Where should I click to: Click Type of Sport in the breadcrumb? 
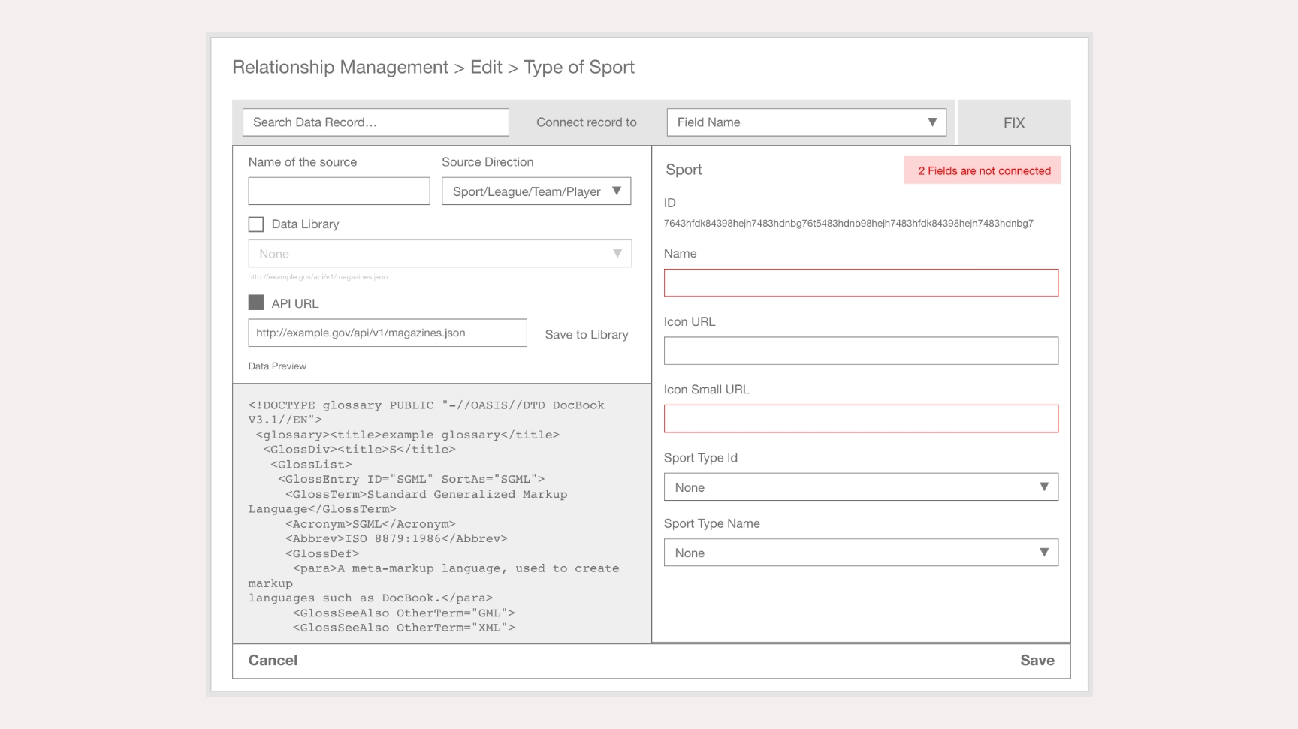[x=579, y=68]
